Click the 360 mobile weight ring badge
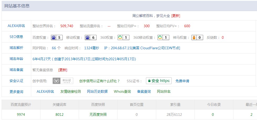The height and width of the screenshot is (120, 257). coord(163,37)
